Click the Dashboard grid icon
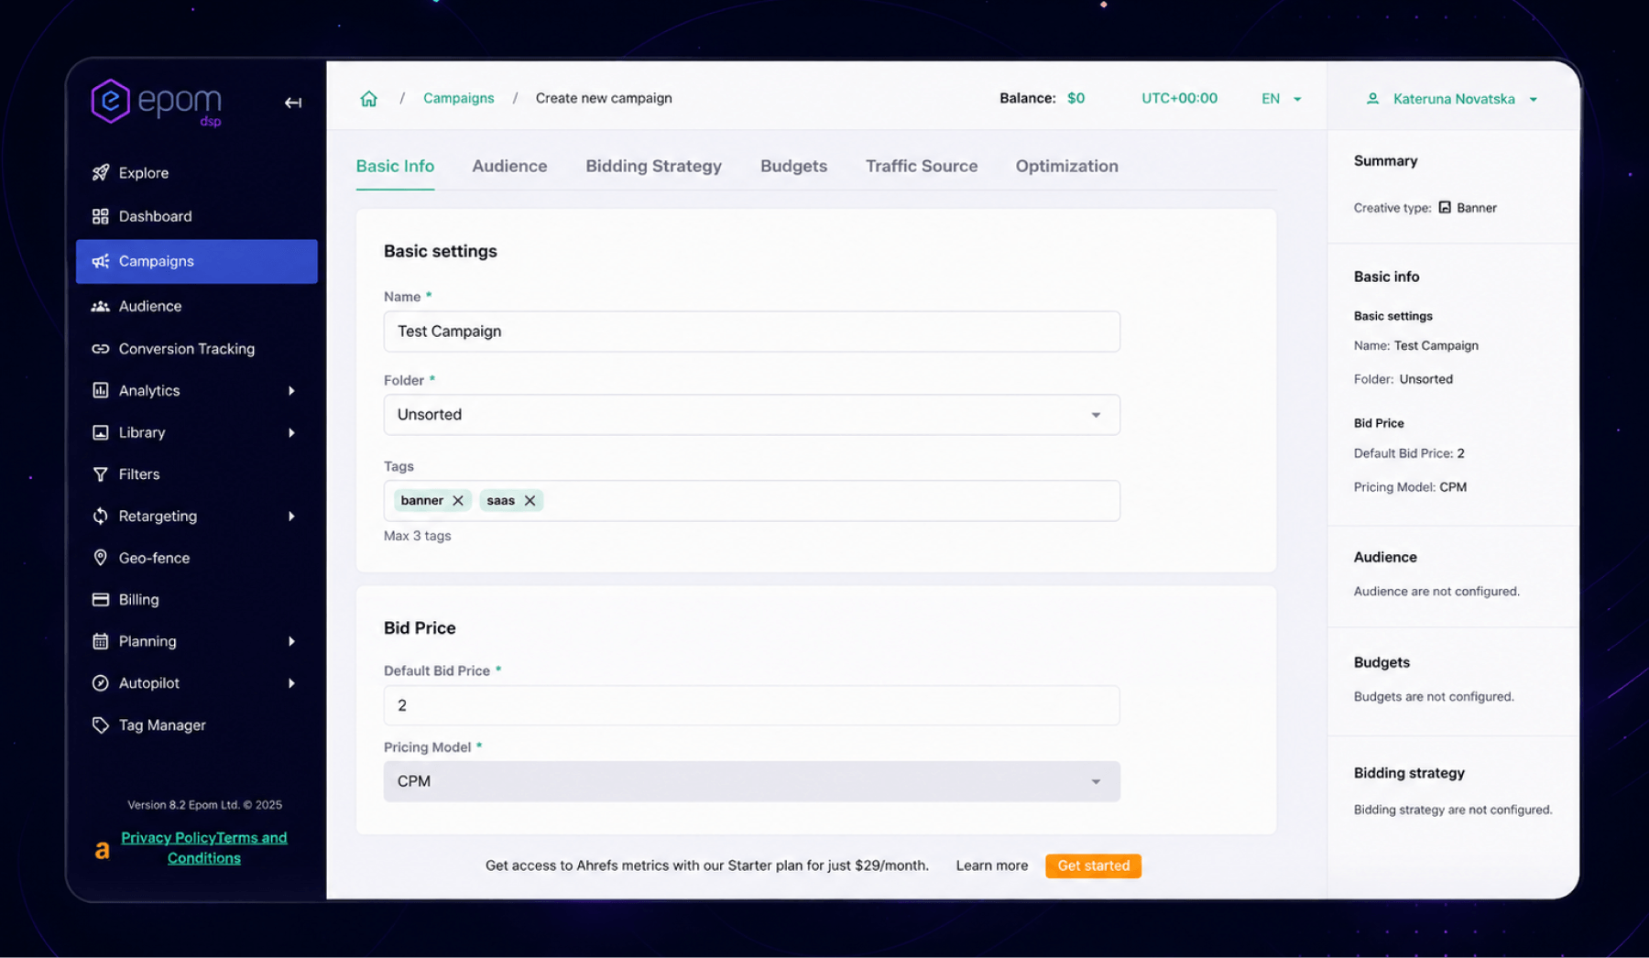Image resolution: width=1649 pixels, height=958 pixels. point(101,216)
